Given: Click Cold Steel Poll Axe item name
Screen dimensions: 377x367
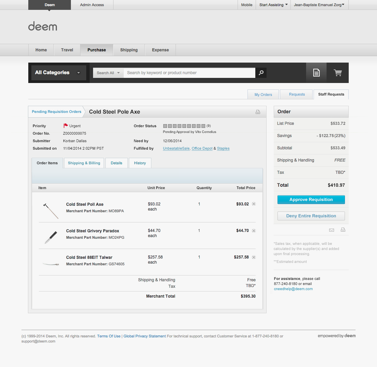Looking at the screenshot, I should pyautogui.click(x=85, y=204).
